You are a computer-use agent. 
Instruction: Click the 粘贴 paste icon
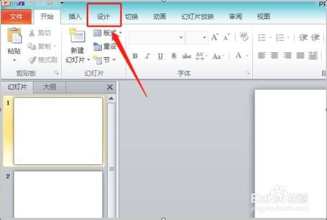(x=14, y=35)
